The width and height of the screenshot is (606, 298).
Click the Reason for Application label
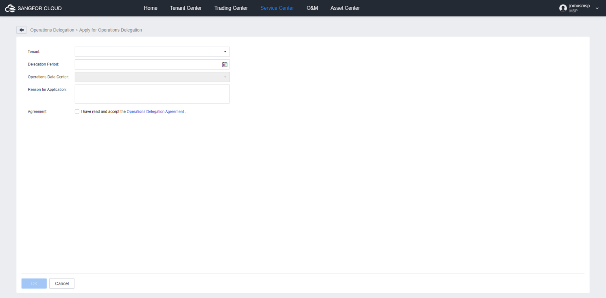(x=47, y=89)
